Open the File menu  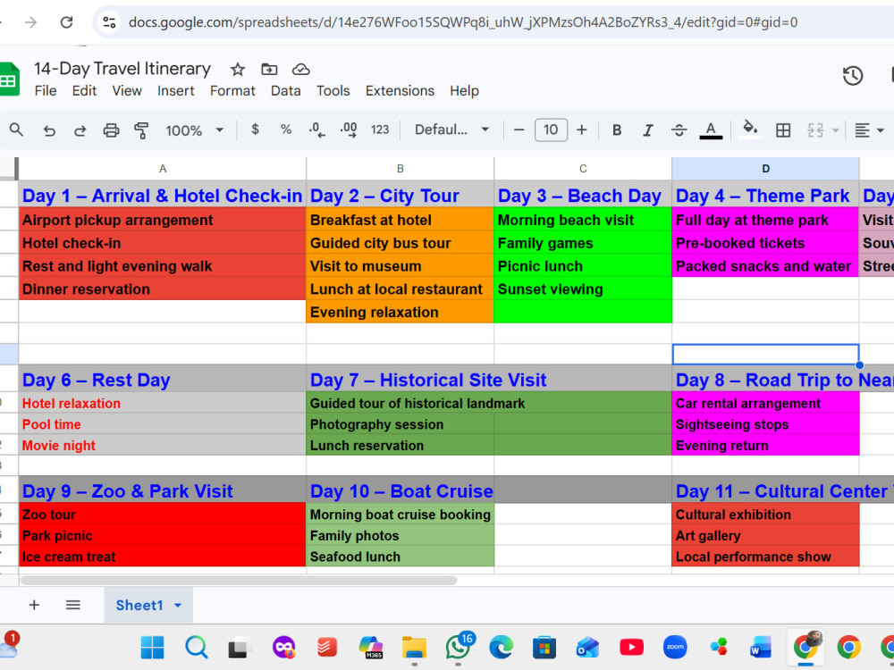coord(45,91)
